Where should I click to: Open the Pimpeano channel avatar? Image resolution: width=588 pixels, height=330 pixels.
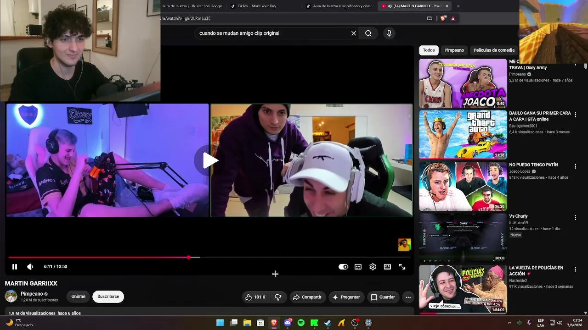tap(11, 296)
